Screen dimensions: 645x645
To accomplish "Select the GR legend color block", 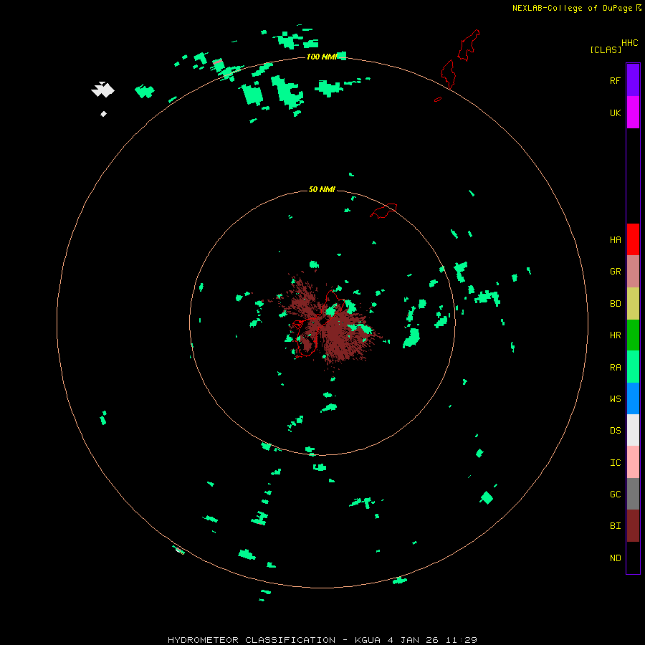I will tap(633, 272).
